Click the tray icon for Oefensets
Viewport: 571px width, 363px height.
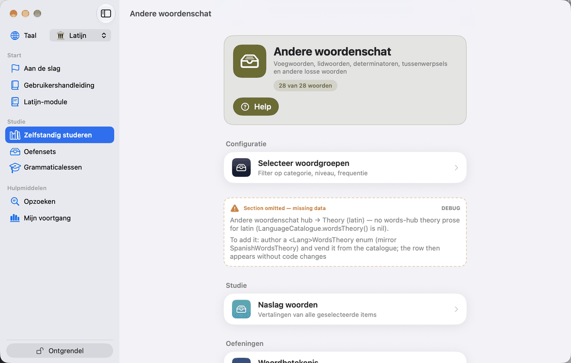coord(15,151)
